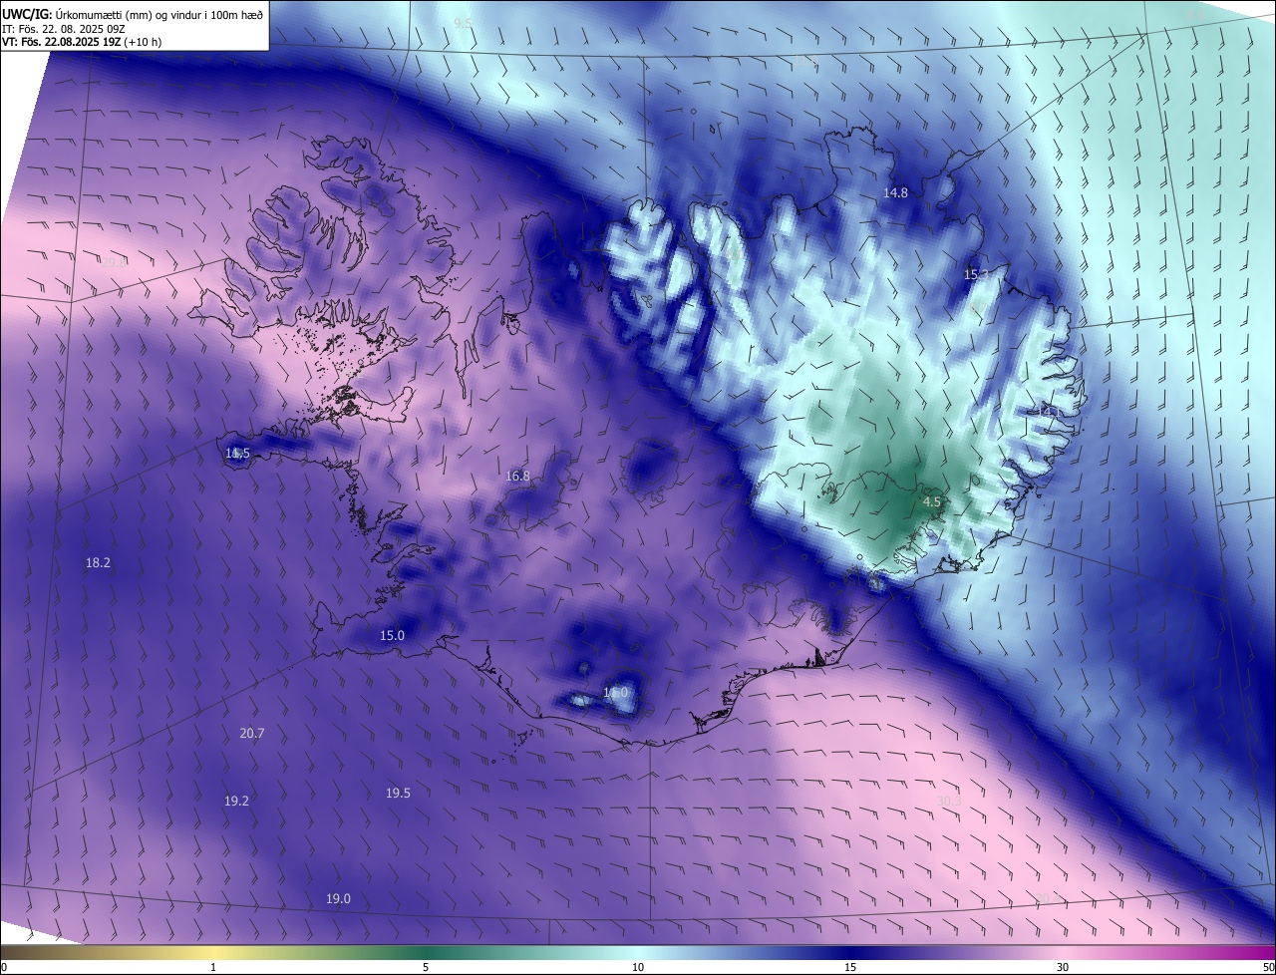Click the 15.0 map value label
Image resolution: width=1276 pixels, height=975 pixels.
tap(393, 635)
